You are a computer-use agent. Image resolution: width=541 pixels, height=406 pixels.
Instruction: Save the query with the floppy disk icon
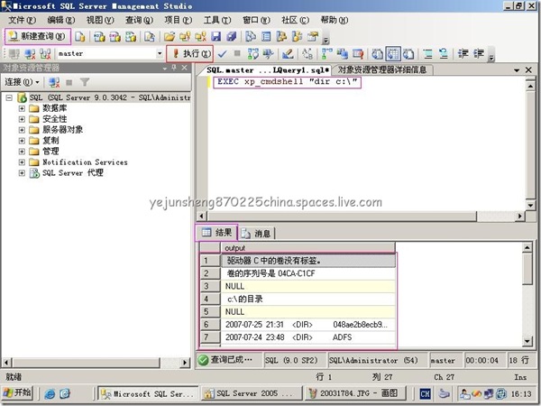(x=216, y=36)
